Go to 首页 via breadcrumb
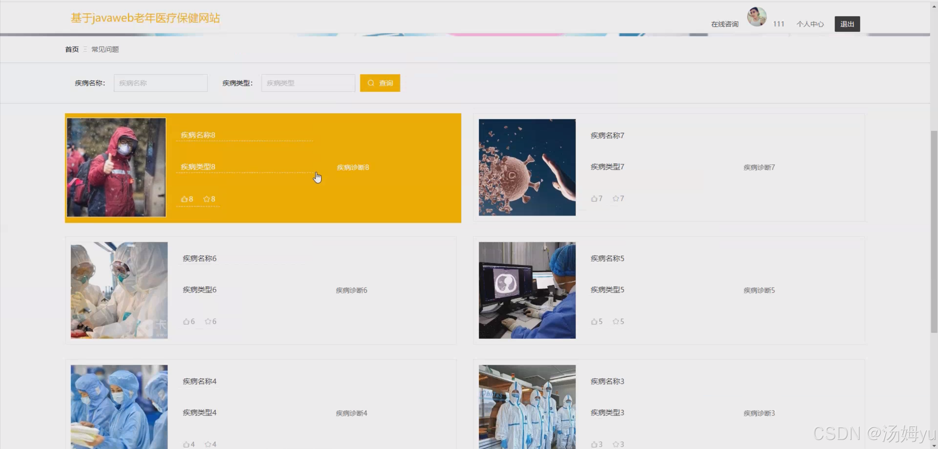The width and height of the screenshot is (938, 449). pos(72,49)
